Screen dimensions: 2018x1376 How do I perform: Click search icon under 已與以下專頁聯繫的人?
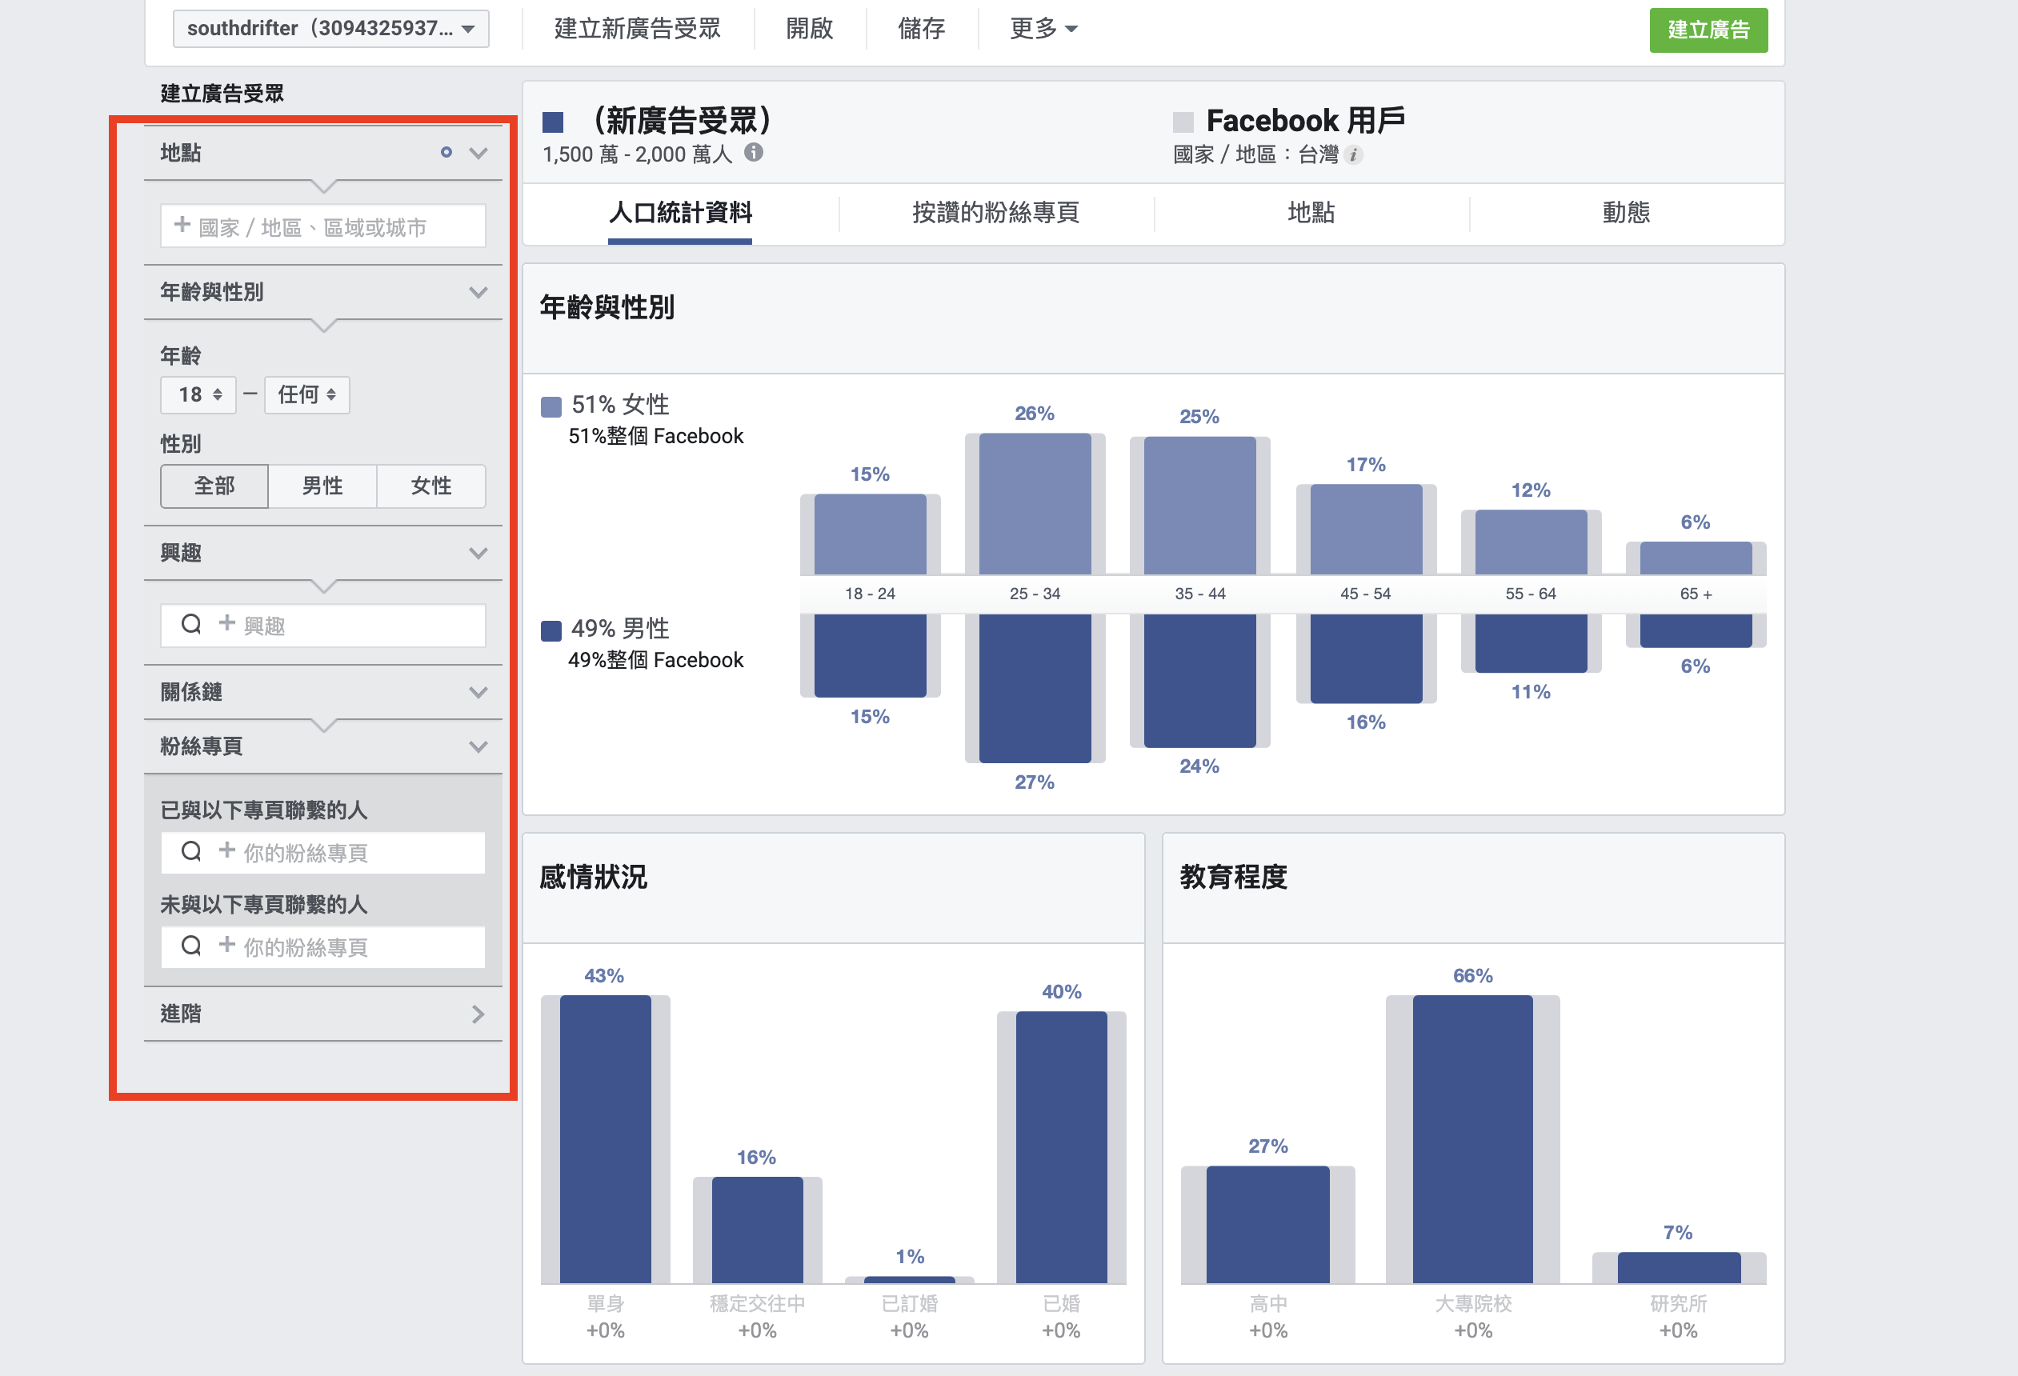pyautogui.click(x=191, y=852)
